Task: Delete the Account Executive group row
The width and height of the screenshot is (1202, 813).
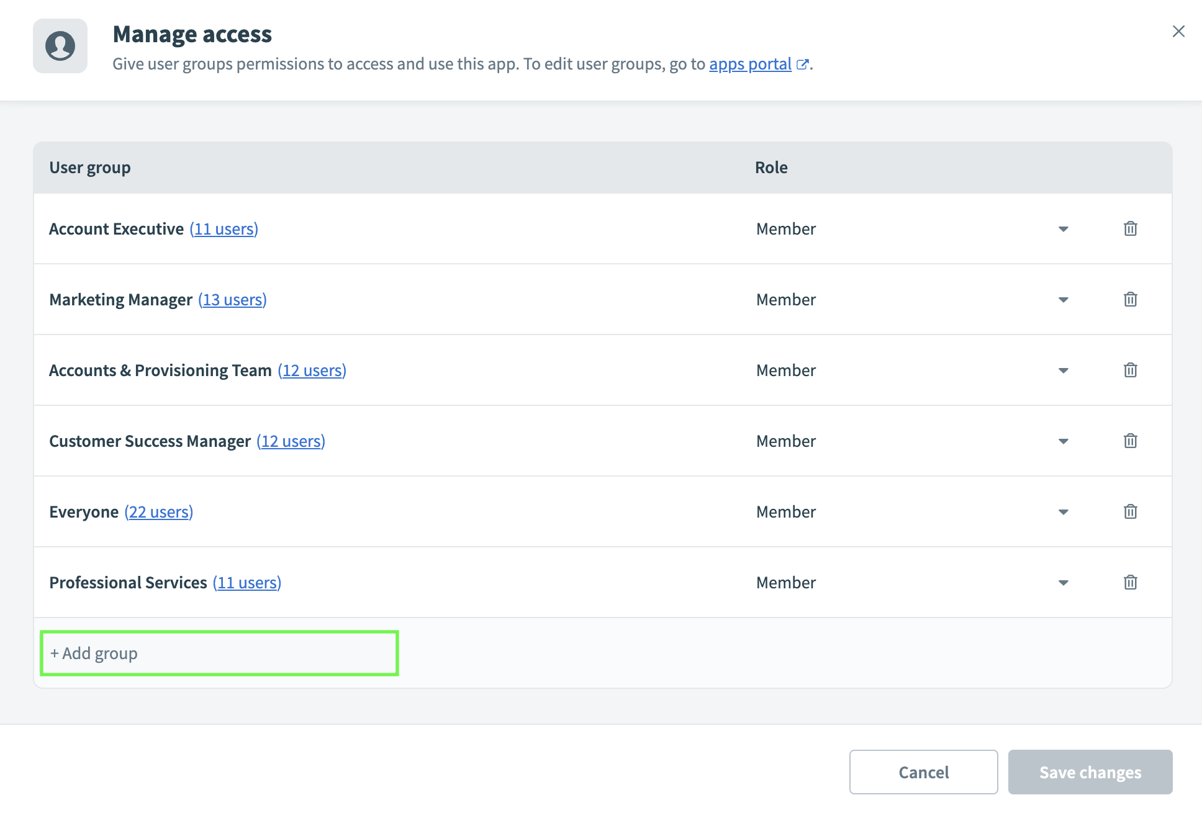Action: [1130, 229]
